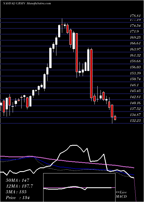Select the 171.9 price axis label
The height and width of the screenshot is (202, 144).
tap(134, 31)
